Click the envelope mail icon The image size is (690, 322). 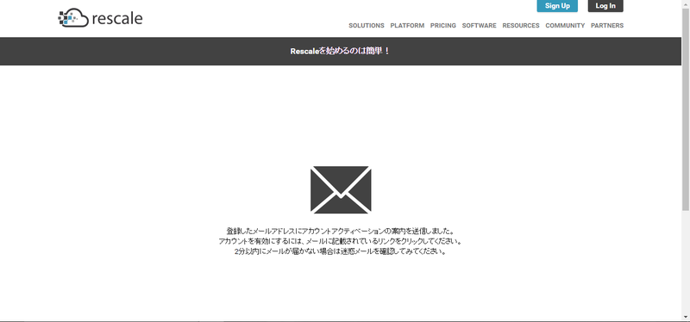point(341,189)
